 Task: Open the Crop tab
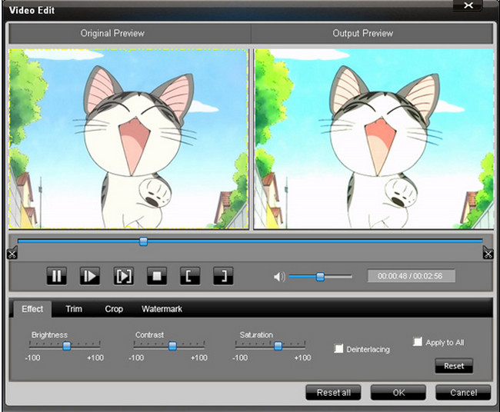[x=114, y=309]
